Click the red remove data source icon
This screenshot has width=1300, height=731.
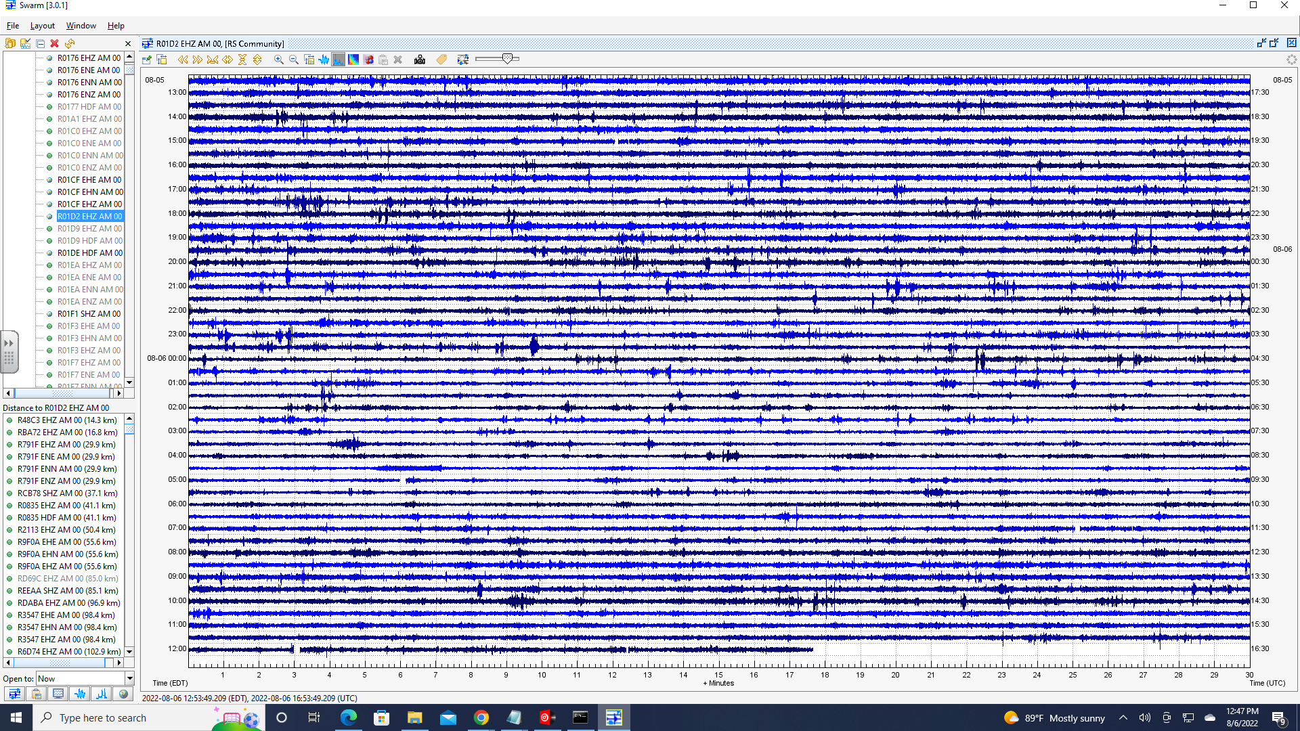(55, 43)
